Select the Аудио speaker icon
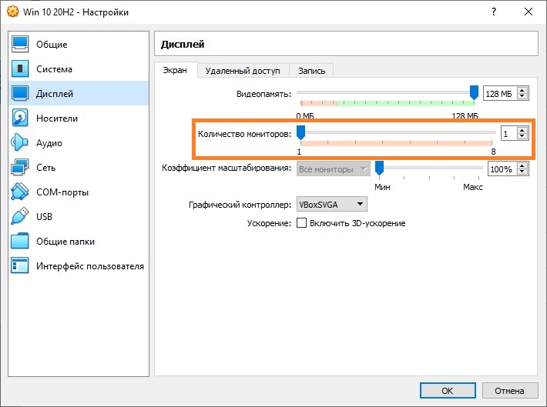The image size is (547, 407). point(21,143)
